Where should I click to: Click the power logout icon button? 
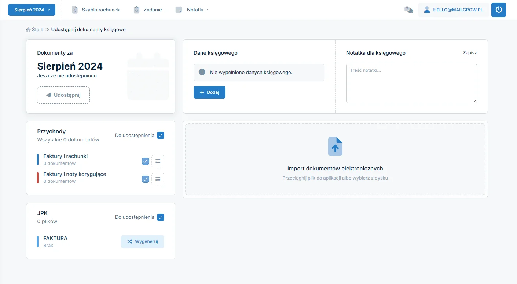(498, 10)
